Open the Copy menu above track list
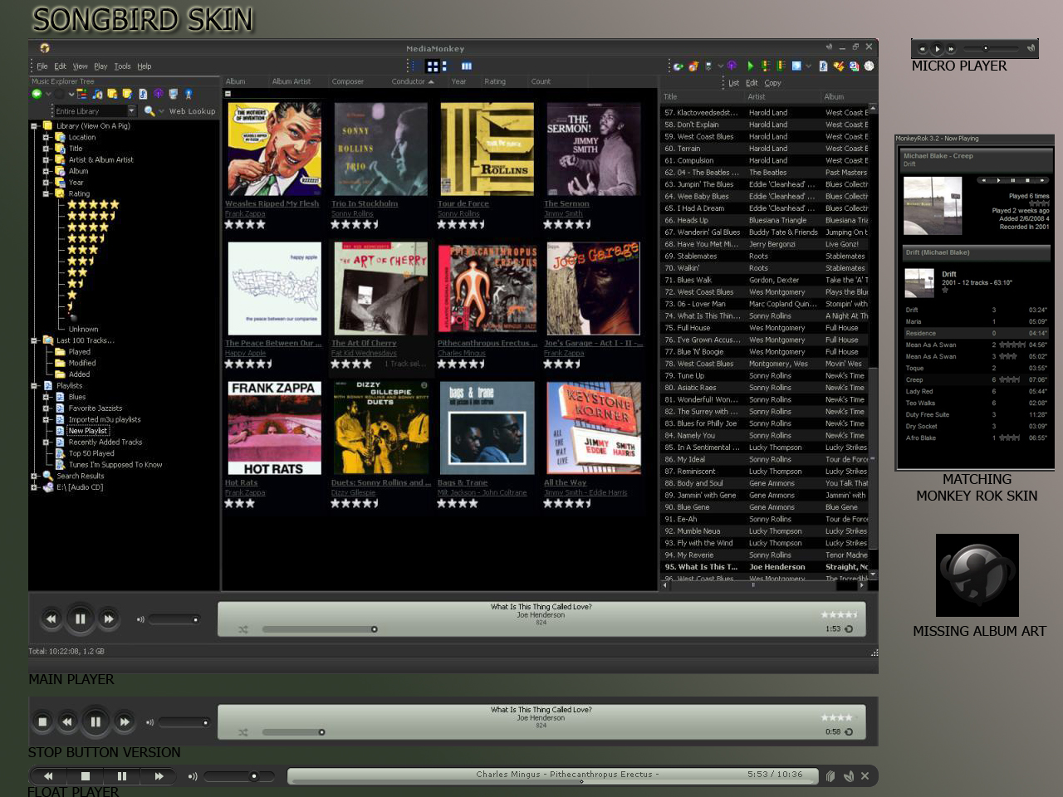1063x797 pixels. click(x=772, y=83)
